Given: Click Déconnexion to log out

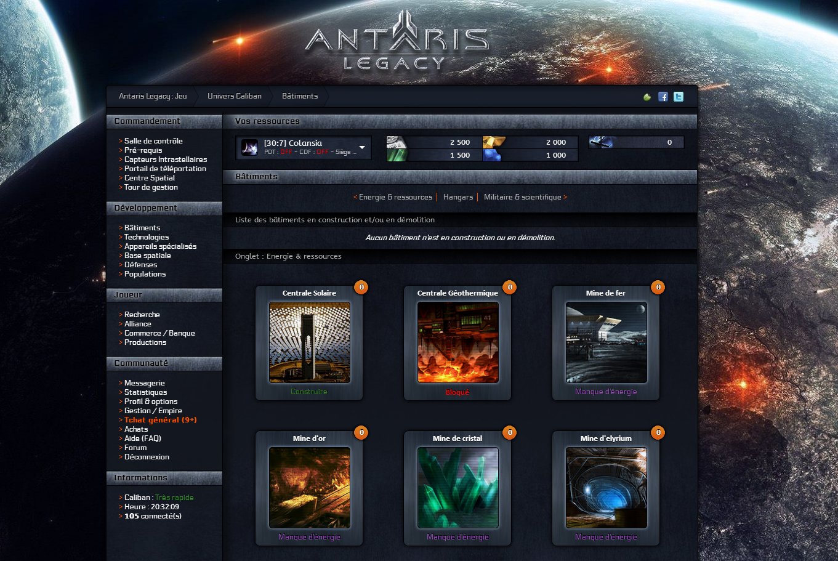Looking at the screenshot, I should (147, 457).
